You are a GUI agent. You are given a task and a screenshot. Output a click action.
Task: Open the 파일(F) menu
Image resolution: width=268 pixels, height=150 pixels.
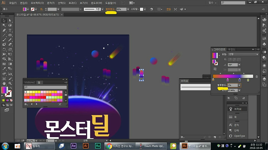pyautogui.click(x=13, y=3)
